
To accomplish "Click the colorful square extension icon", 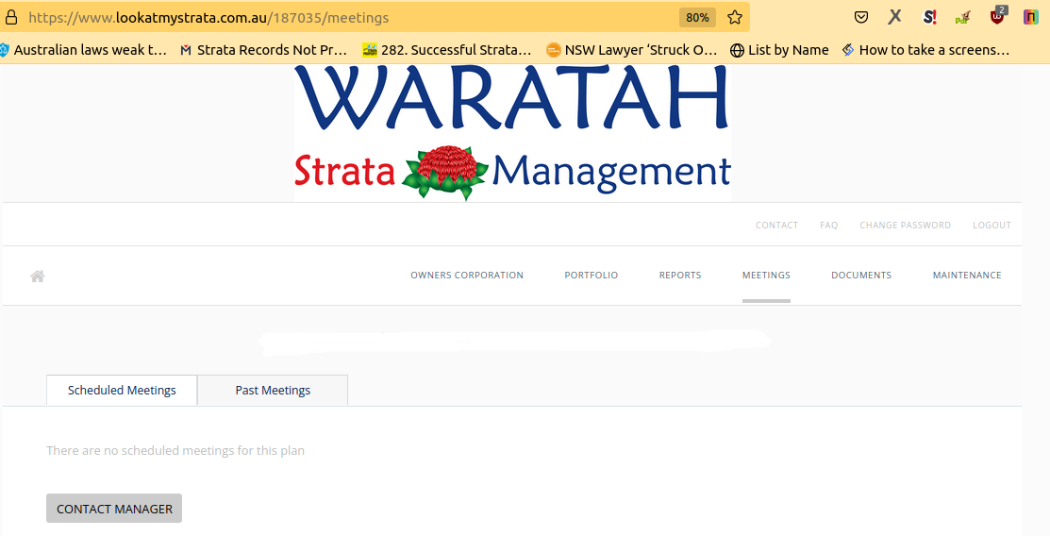I will click(x=1031, y=17).
